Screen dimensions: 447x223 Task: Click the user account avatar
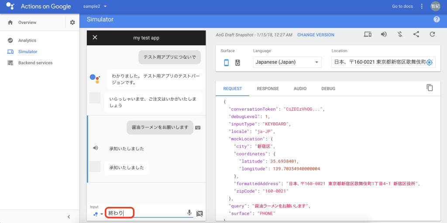[435, 6]
